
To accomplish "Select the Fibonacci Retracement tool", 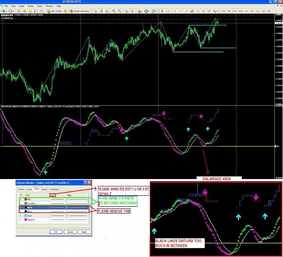I will [x=198, y=11].
